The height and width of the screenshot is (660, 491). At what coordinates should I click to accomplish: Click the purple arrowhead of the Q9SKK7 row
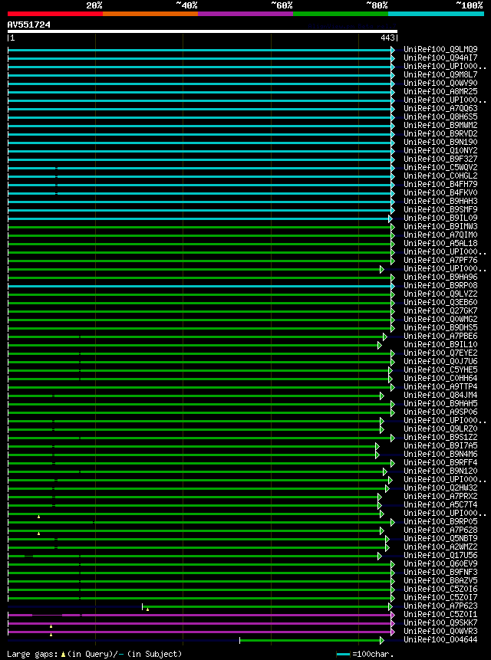393,623
